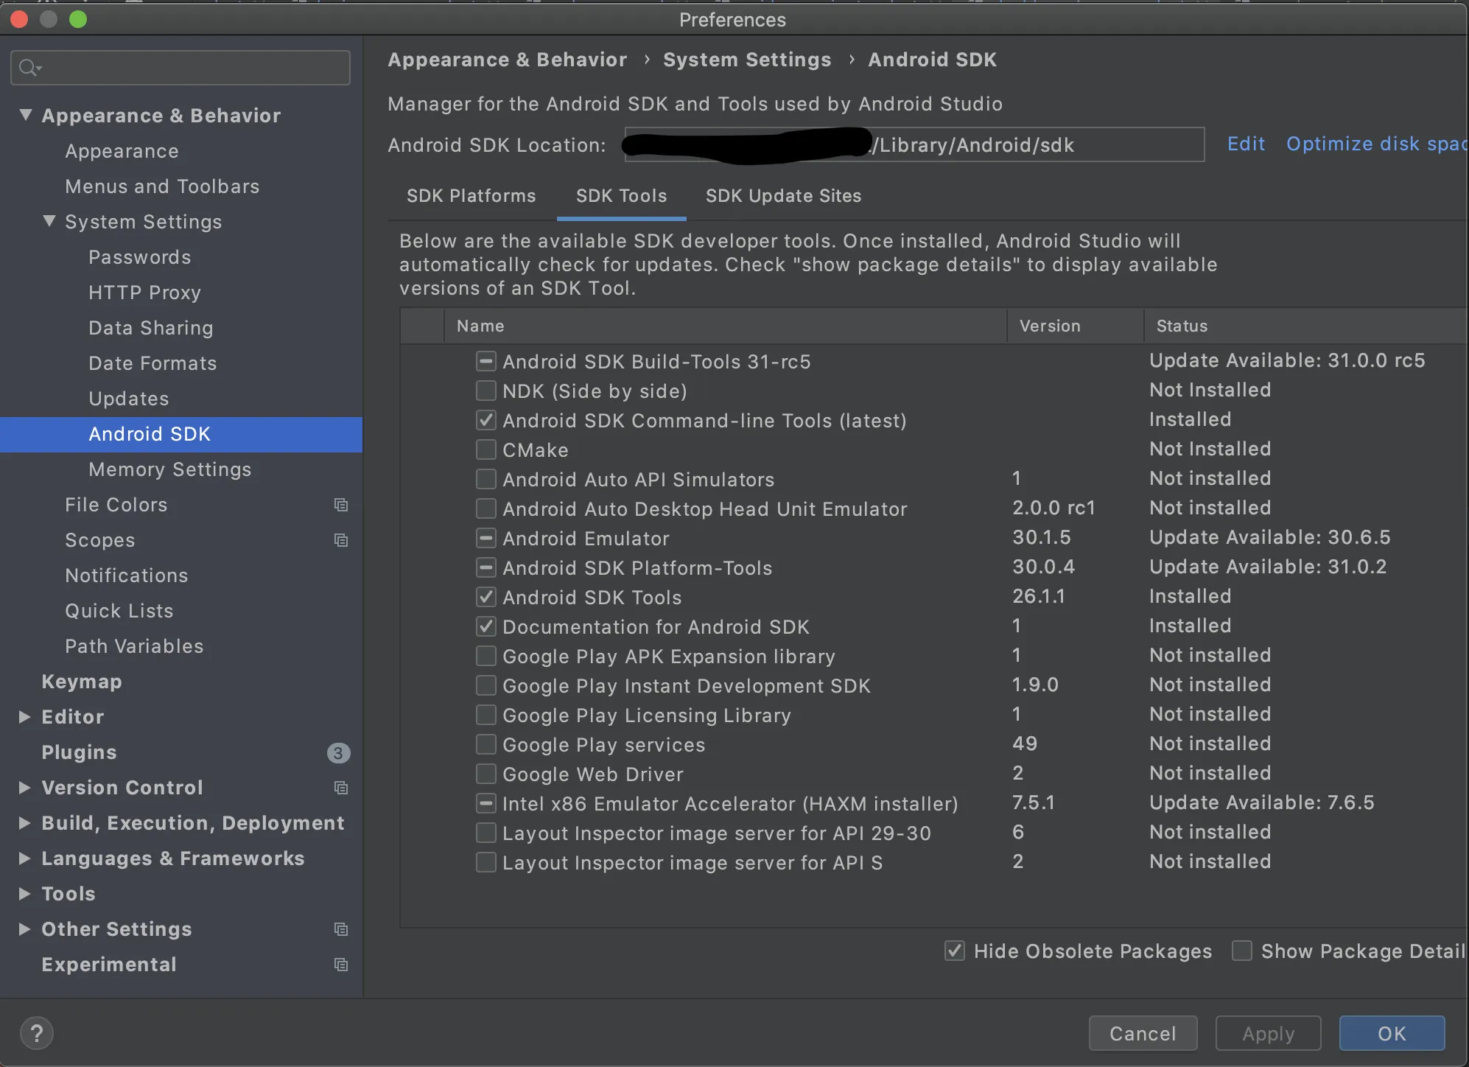Click project-level icon beside Version Control

[x=340, y=788]
